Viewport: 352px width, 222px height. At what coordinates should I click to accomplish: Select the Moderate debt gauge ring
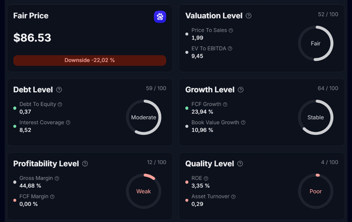(144, 117)
